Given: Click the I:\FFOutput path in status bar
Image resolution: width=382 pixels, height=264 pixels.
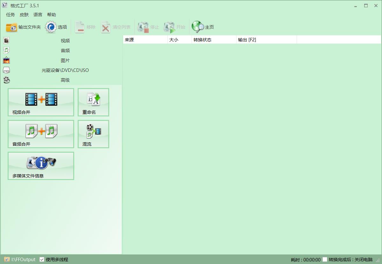Looking at the screenshot, I should (23, 260).
